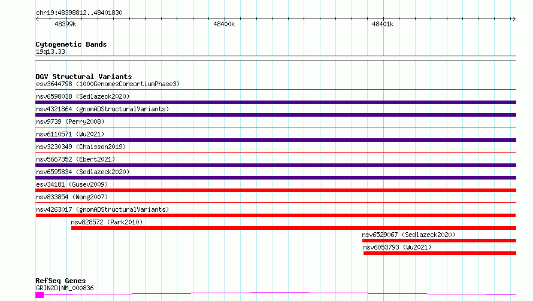Click the left arrow of the ruler
Screen dimensions: 533x301
click(x=37, y=19)
